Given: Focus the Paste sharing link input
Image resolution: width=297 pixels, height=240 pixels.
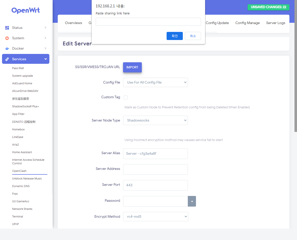Looking at the screenshot, I should tap(148, 22).
